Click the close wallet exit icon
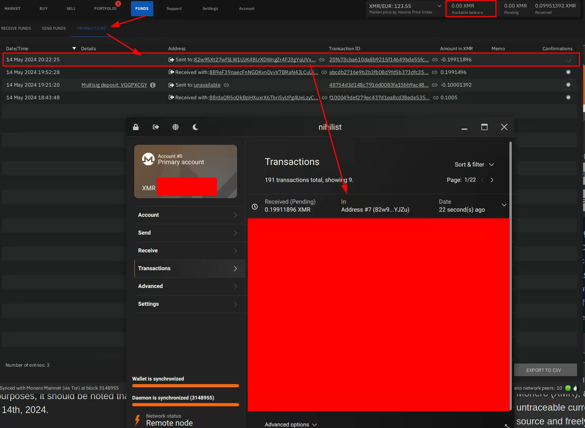Image resolution: width=585 pixels, height=428 pixels. coord(156,127)
